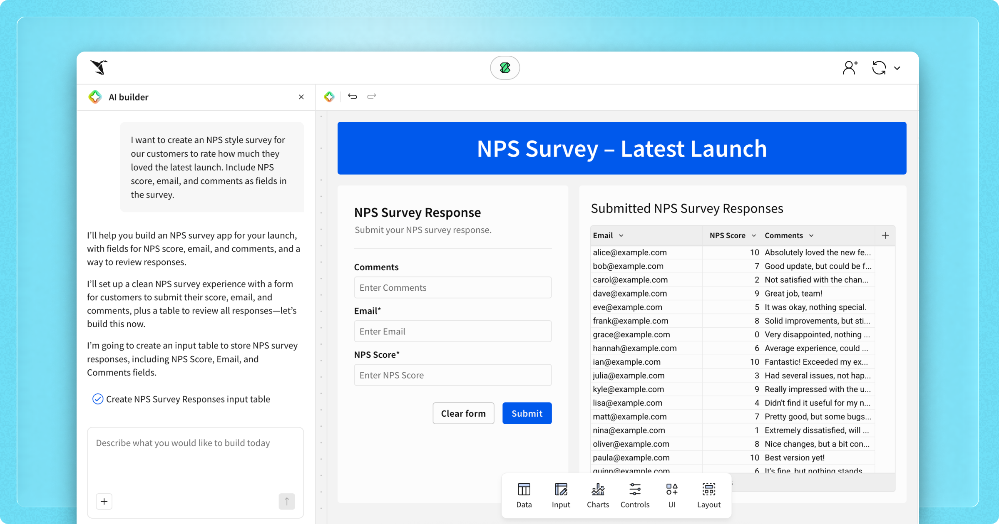Click the send arrow in the prompt box
Viewport: 999px width, 524px height.
[x=286, y=502]
